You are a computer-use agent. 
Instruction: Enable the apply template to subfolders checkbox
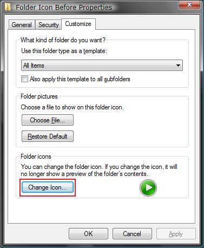coord(24,79)
